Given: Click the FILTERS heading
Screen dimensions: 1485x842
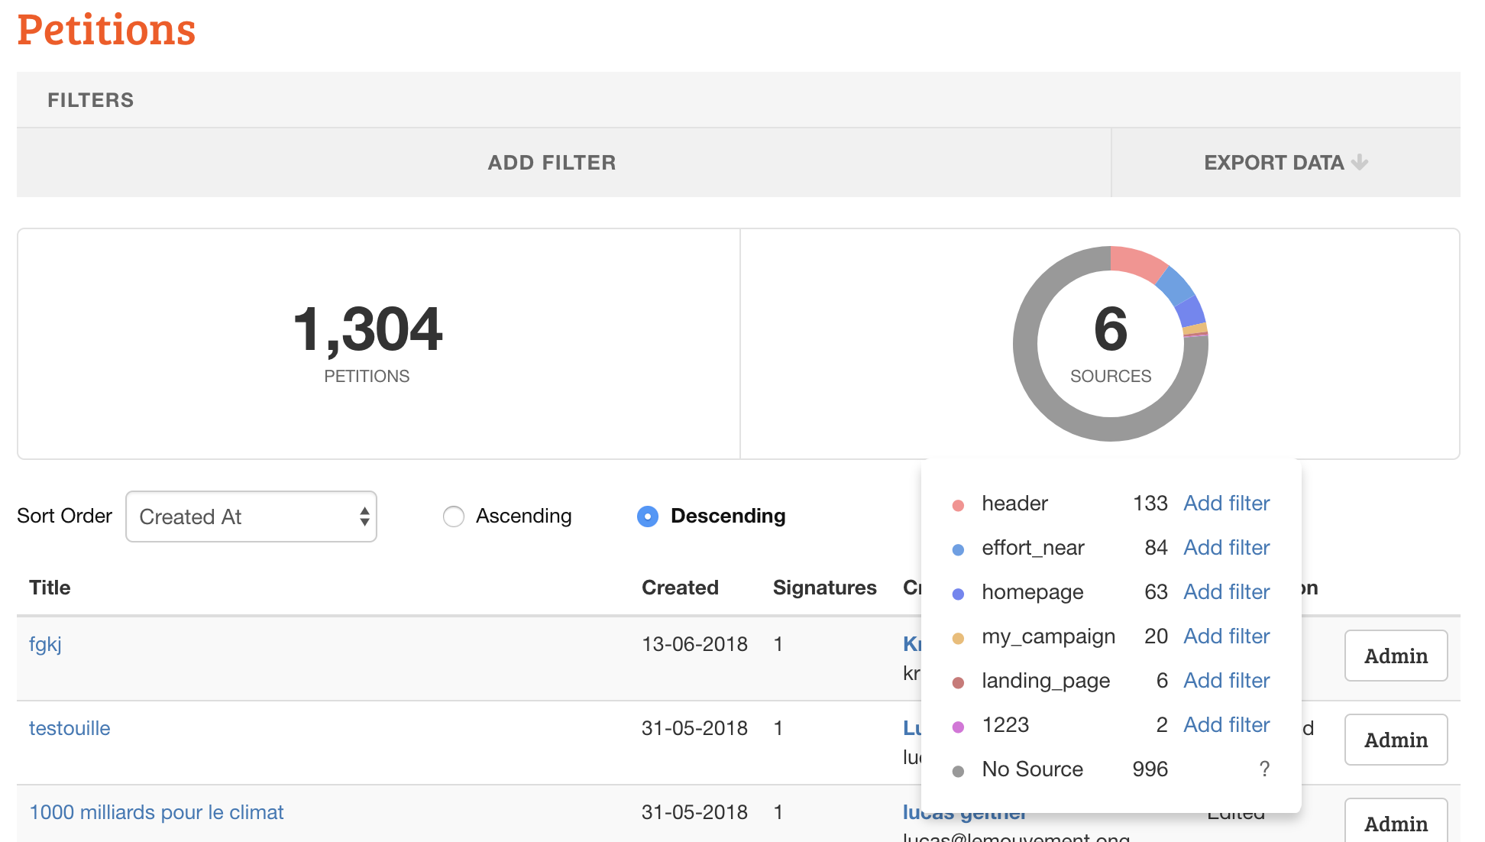Looking at the screenshot, I should [x=90, y=100].
